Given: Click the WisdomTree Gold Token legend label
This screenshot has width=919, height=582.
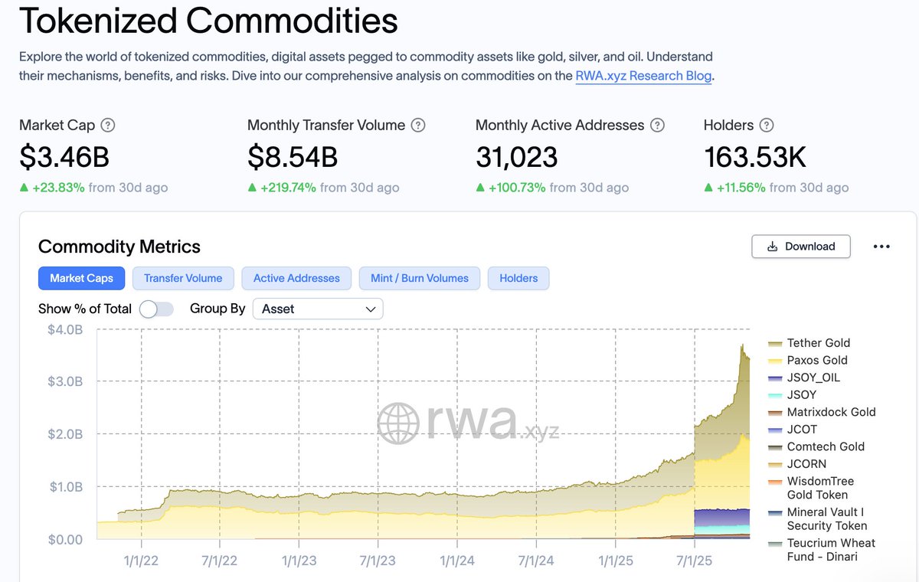Looking at the screenshot, I should pos(820,488).
